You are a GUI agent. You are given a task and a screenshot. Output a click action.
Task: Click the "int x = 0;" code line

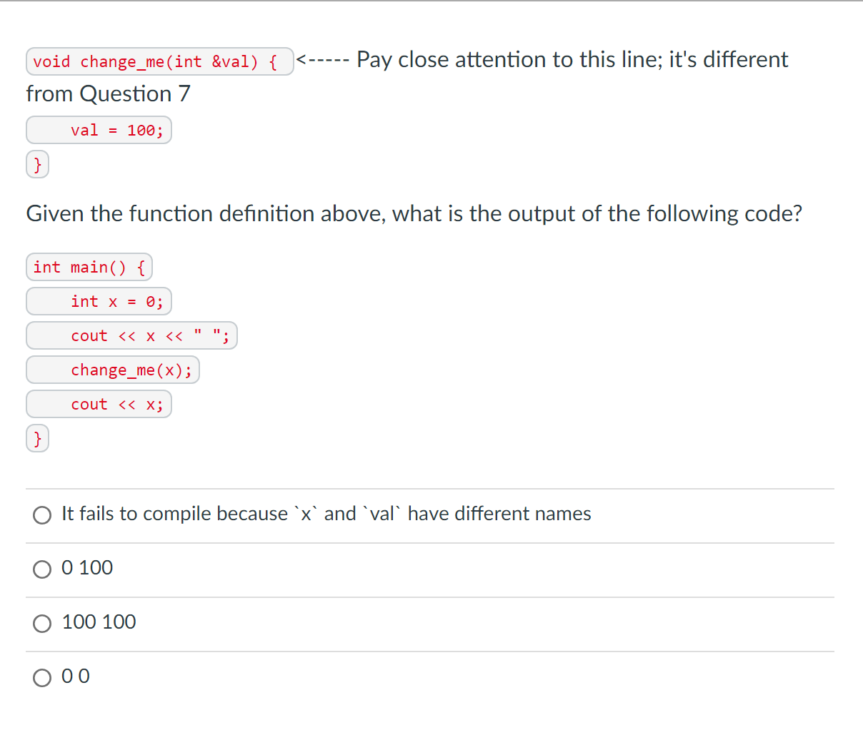pos(99,301)
